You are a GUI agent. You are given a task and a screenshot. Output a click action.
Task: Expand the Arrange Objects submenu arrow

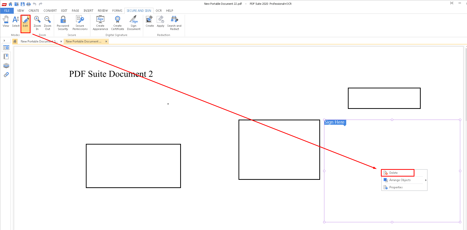426,180
